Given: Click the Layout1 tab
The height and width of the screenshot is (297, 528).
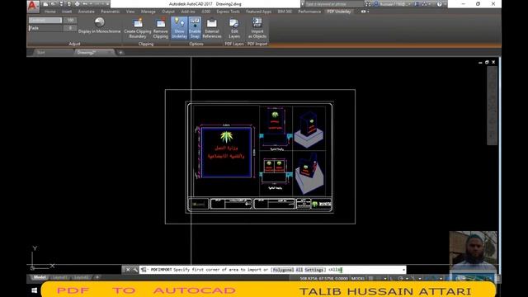Looking at the screenshot, I should click(59, 277).
